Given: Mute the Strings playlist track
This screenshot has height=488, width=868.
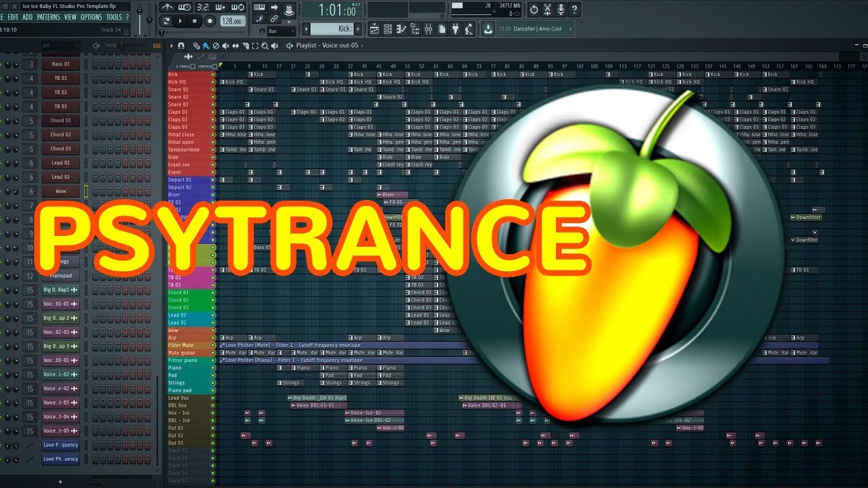Looking at the screenshot, I should 213,383.
